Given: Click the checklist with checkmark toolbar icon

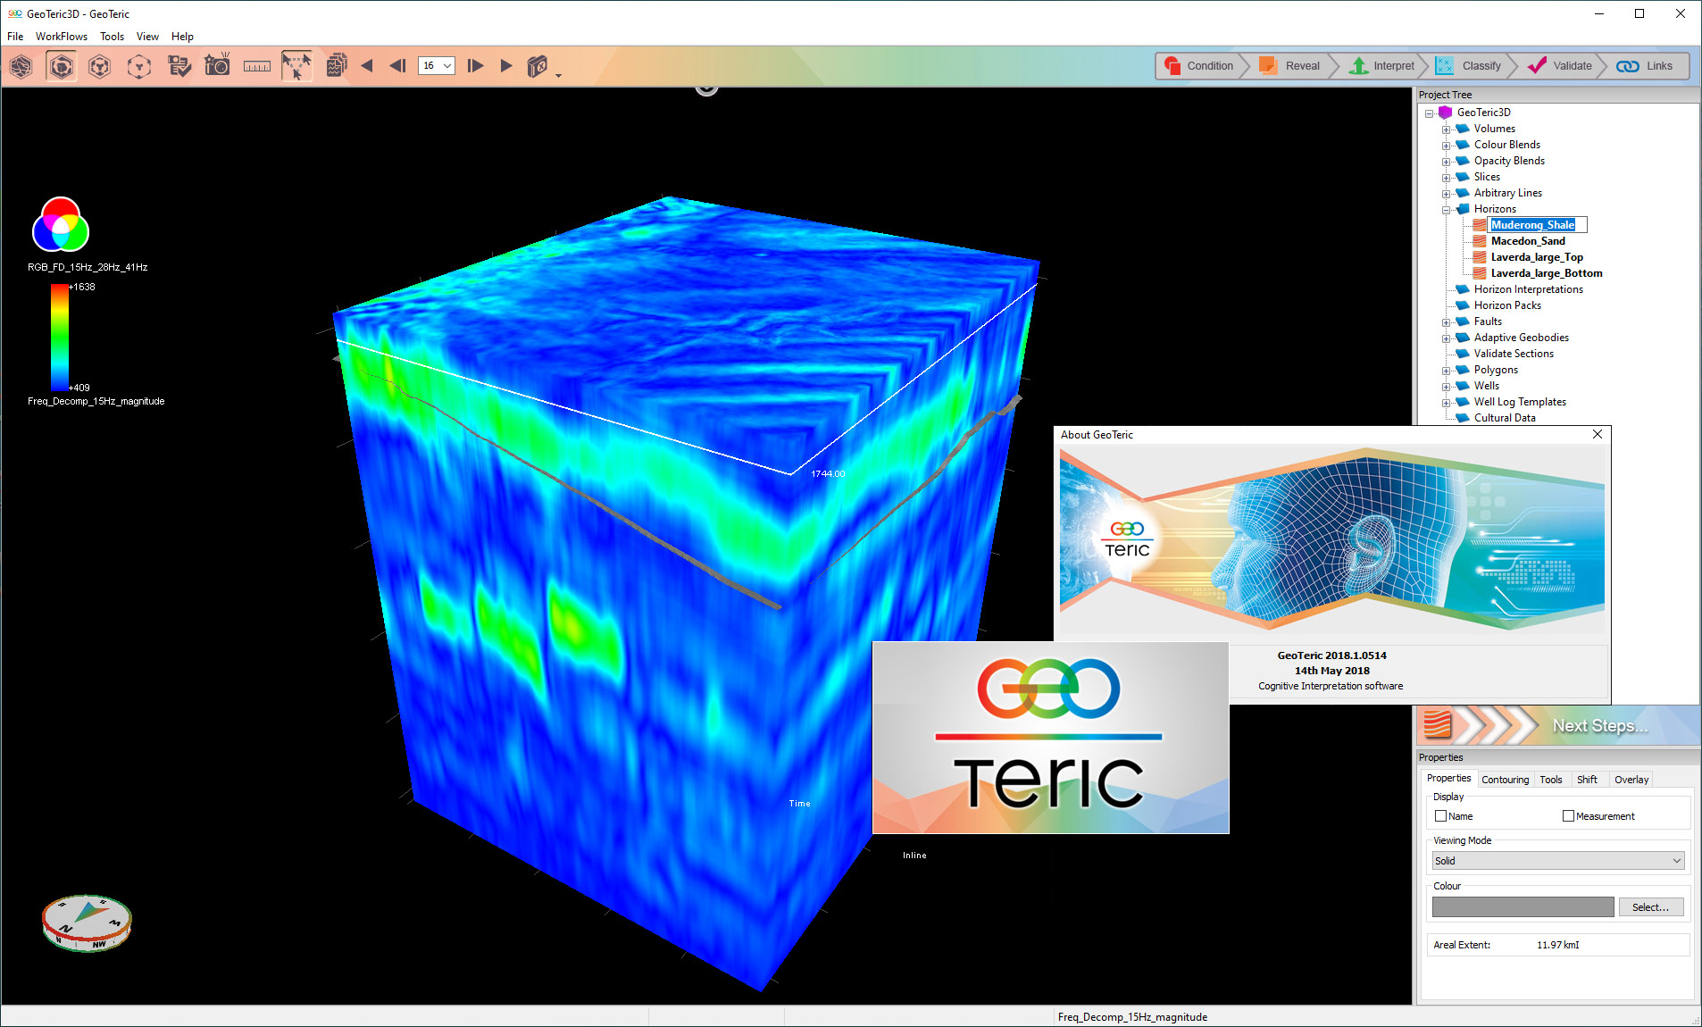Looking at the screenshot, I should coord(179,66).
